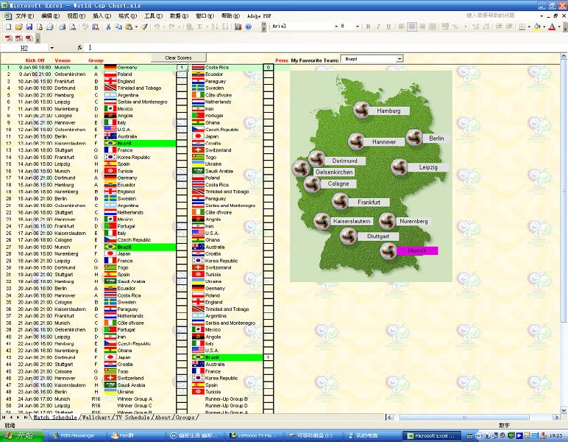Click the help question search box

[x=501, y=15]
